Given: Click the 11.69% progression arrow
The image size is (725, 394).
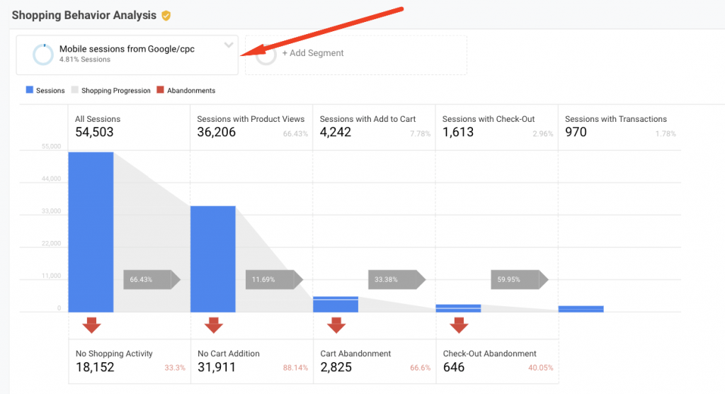Looking at the screenshot, I should 274,280.
